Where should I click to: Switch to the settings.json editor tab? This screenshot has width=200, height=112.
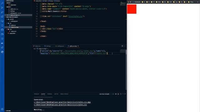pos(60,46)
